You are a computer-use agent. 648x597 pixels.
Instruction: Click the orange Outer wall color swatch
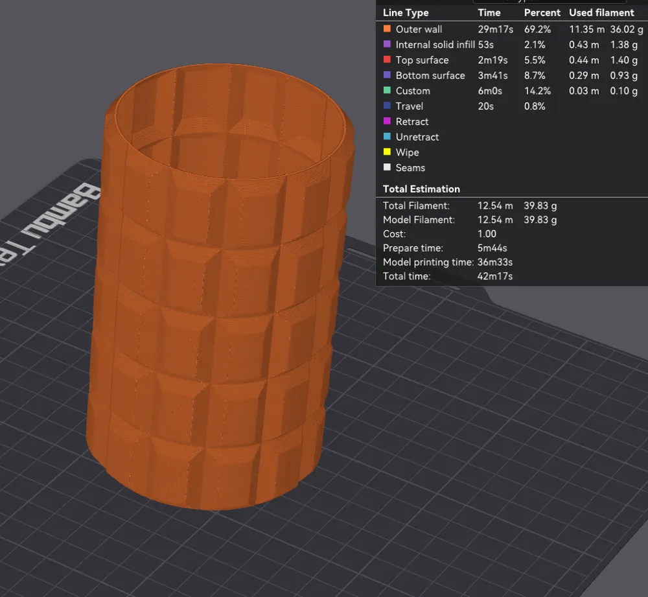point(387,29)
